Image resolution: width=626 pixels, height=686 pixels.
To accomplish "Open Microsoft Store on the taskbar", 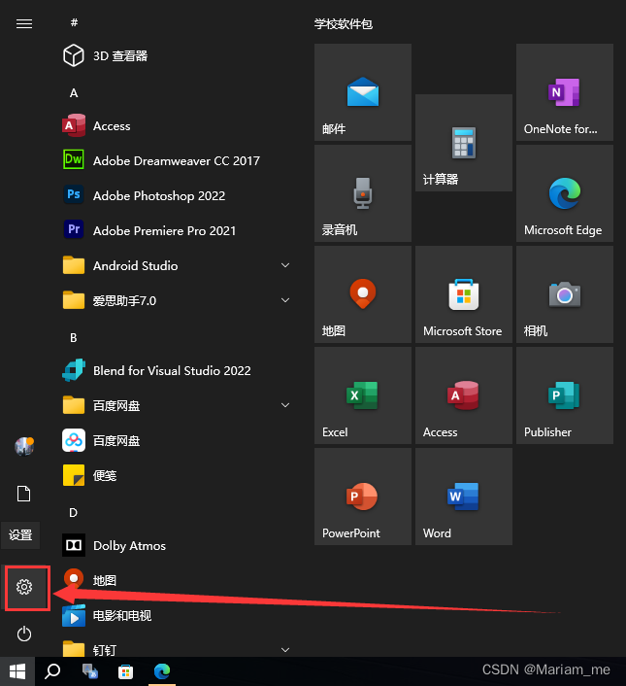I will (x=125, y=671).
